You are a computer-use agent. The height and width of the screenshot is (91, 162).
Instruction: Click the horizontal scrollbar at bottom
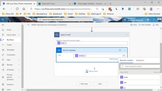[x=89, y=90]
